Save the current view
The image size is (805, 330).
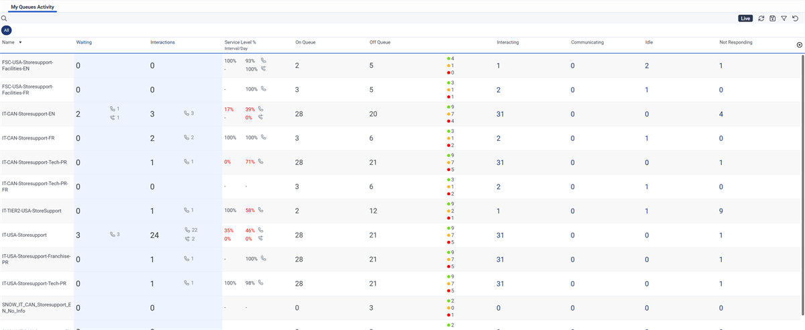point(773,18)
